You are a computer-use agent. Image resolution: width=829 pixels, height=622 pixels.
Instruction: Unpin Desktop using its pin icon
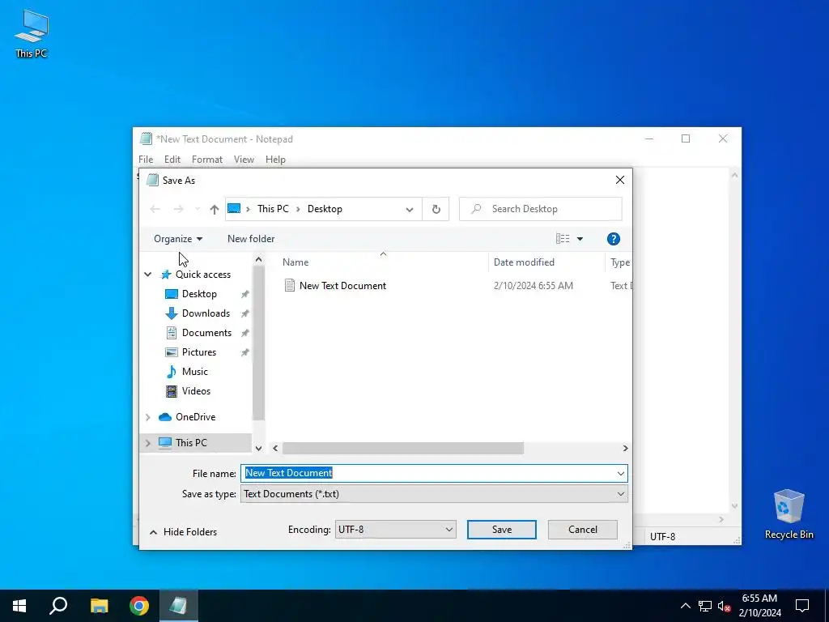coord(244,294)
